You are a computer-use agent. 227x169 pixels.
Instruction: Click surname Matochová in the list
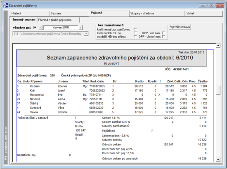(x=37, y=95)
